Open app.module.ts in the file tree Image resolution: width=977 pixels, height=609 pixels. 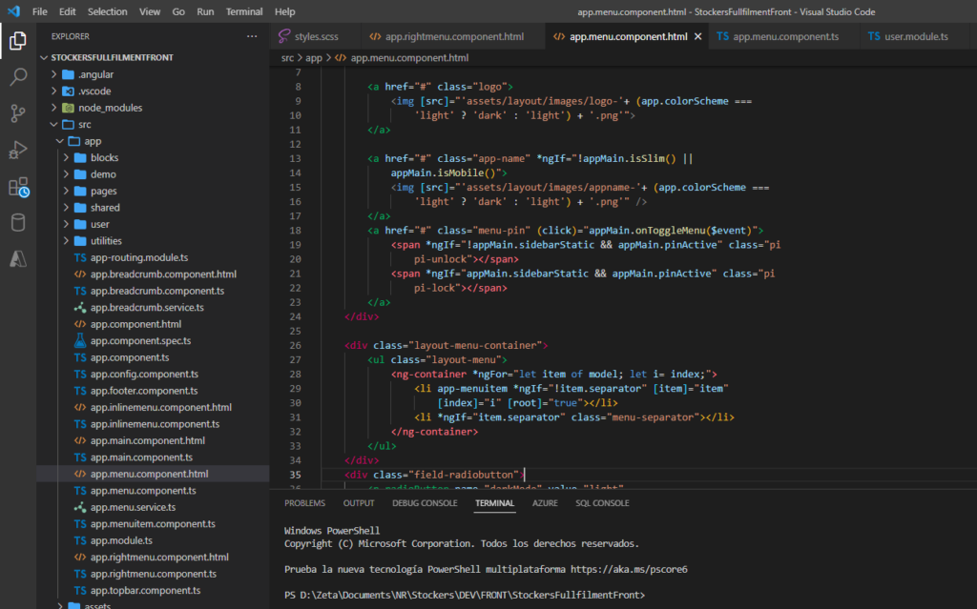(x=121, y=540)
